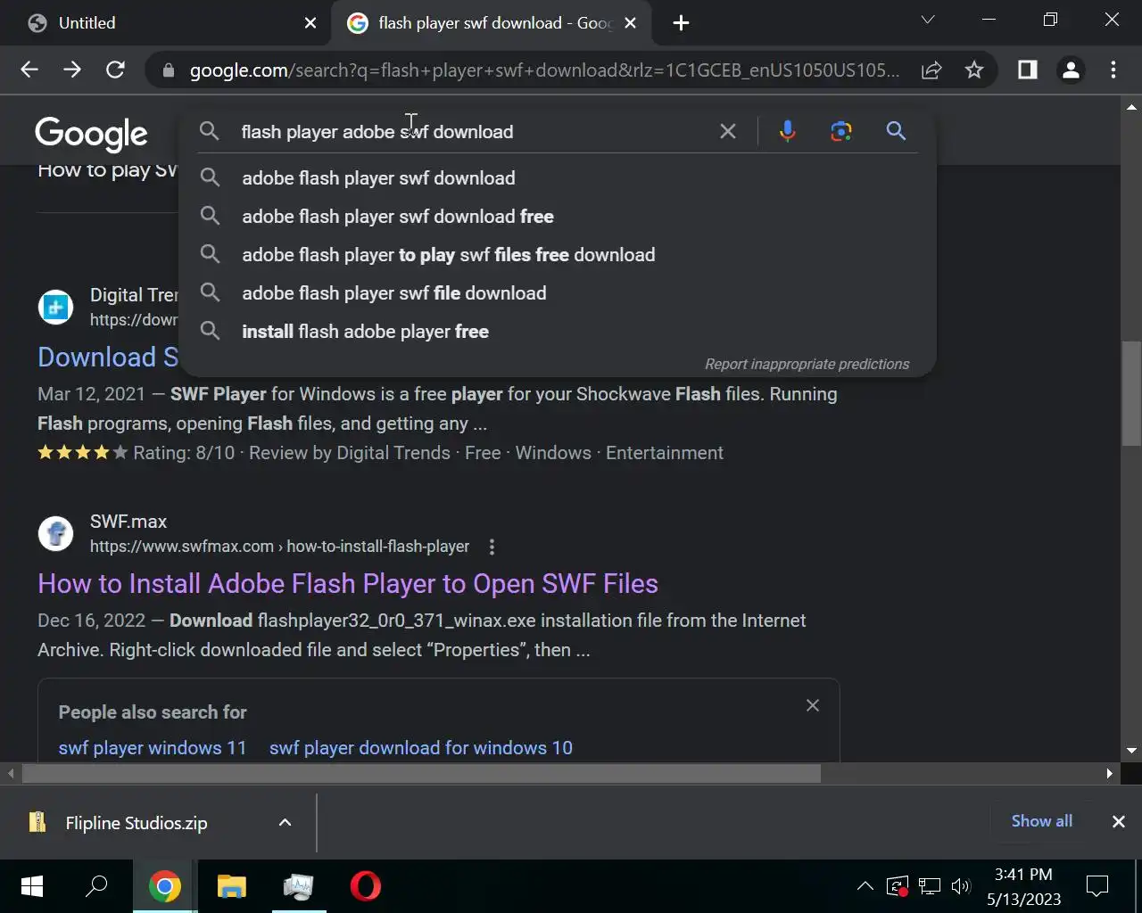Viewport: 1142px width, 913px height.
Task: Click Report inappropriate predictions
Action: (x=807, y=364)
